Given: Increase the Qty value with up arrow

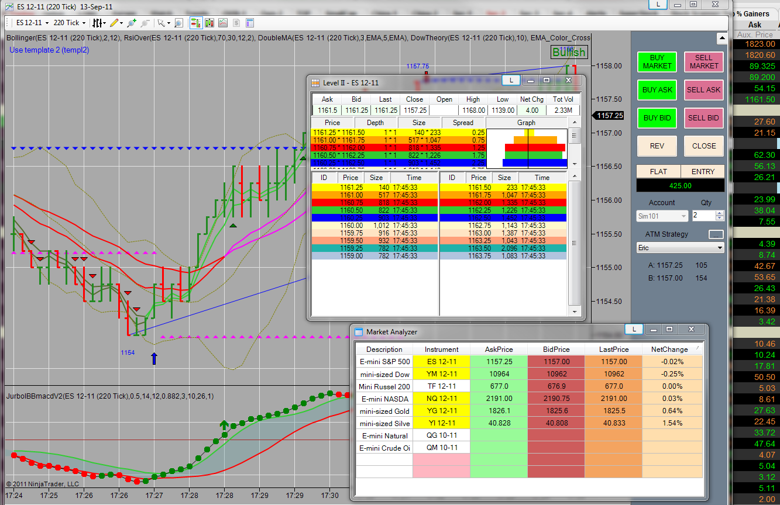Looking at the screenshot, I should (x=719, y=213).
